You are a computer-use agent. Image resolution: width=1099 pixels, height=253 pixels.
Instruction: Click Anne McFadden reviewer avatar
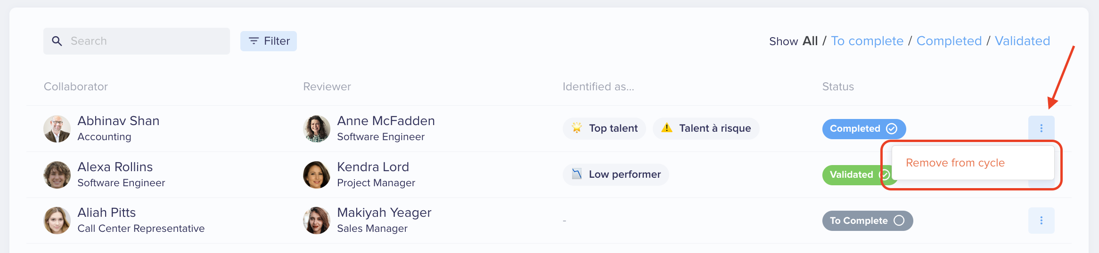[x=317, y=129]
